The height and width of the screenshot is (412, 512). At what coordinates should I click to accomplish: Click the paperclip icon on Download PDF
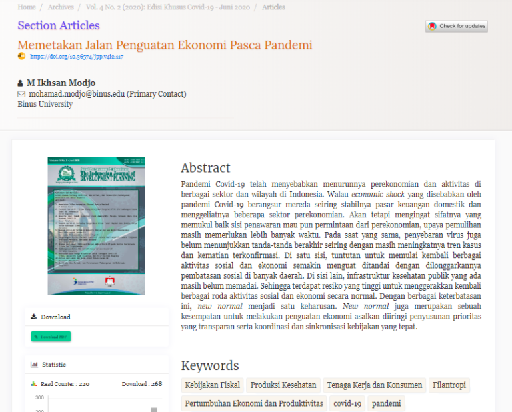click(x=36, y=337)
